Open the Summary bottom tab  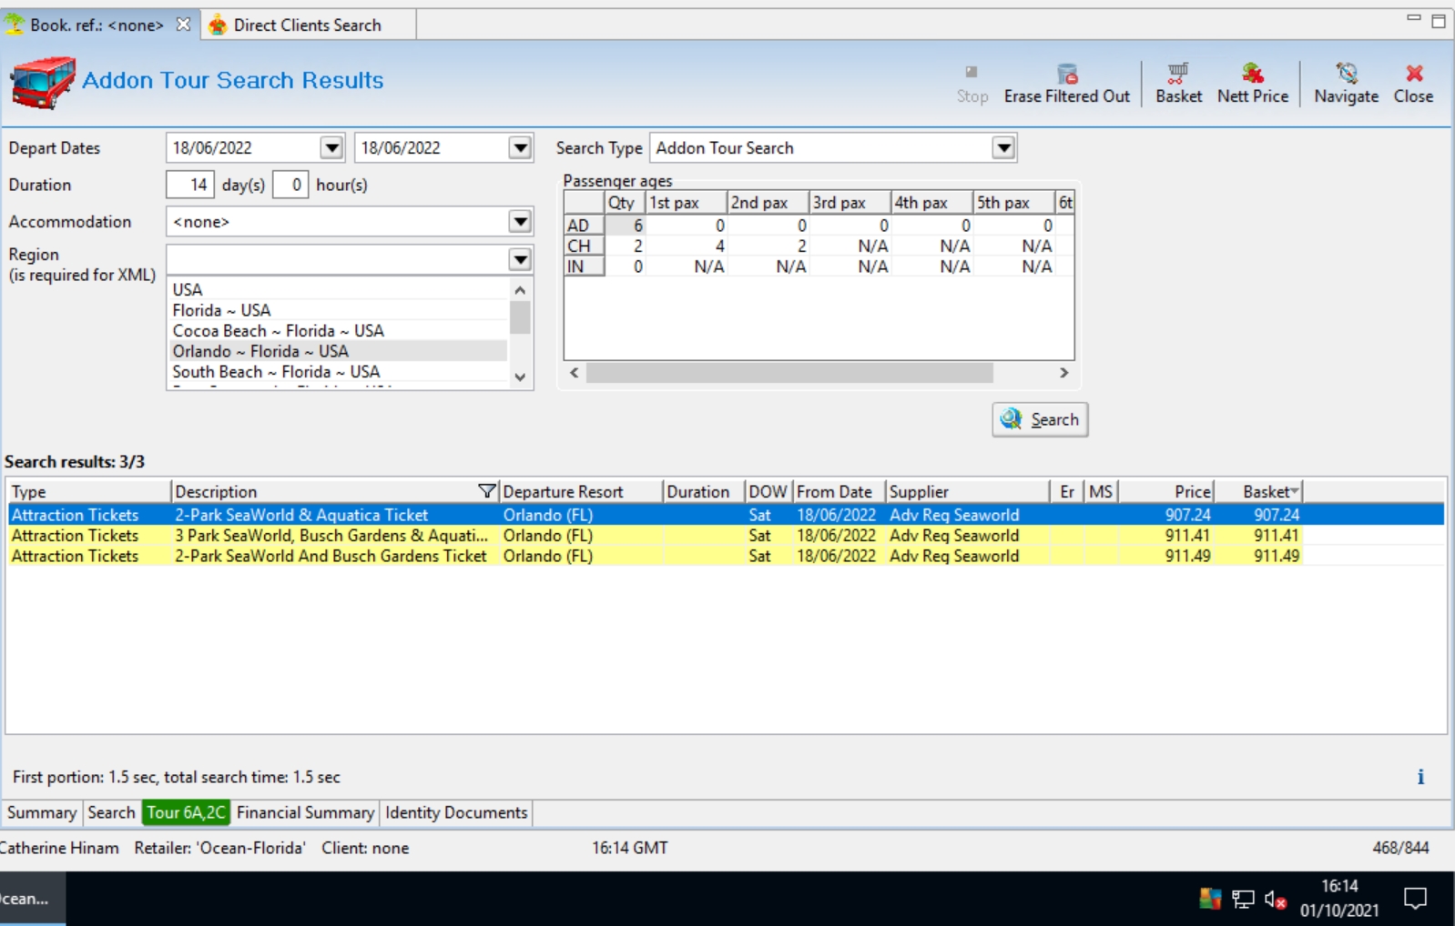(42, 812)
